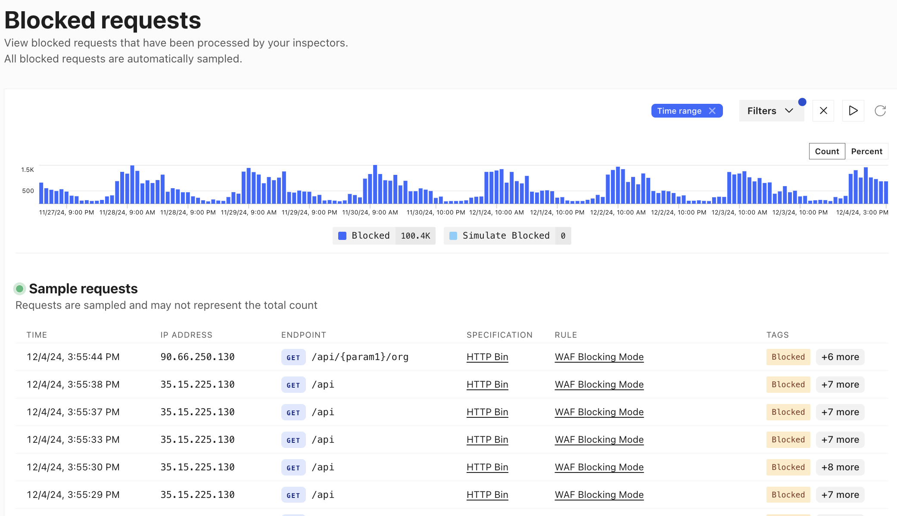
Task: Open WAF Blocking Mode rule at 3:55:38 PM
Action: point(599,385)
